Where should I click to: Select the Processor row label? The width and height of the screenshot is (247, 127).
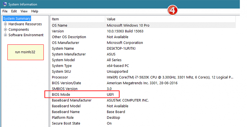(x=60, y=77)
